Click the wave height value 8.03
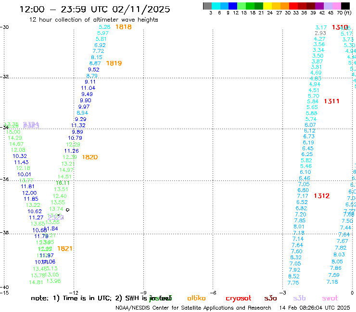The image size is (356, 312). [339, 254]
